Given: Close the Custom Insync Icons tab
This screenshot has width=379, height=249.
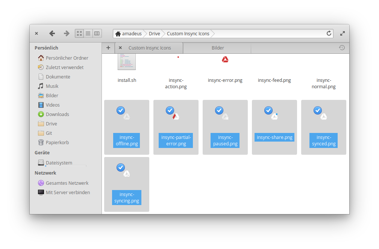Looking at the screenshot, I should [x=120, y=48].
